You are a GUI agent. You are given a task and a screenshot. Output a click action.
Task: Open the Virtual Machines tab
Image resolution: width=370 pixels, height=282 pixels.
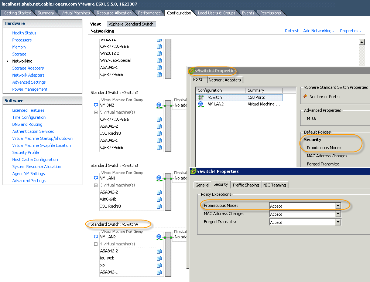click(75, 13)
